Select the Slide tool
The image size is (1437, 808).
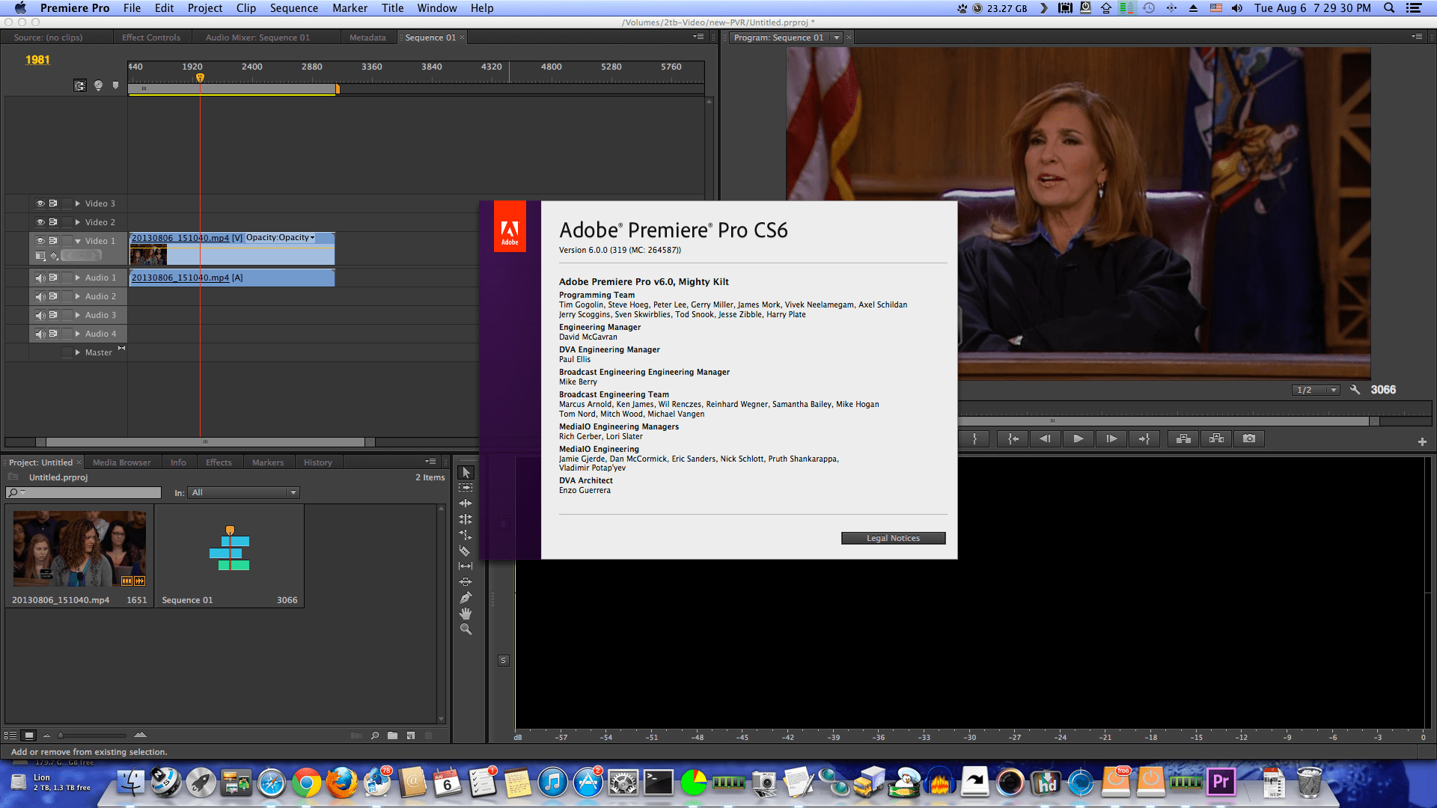(466, 582)
